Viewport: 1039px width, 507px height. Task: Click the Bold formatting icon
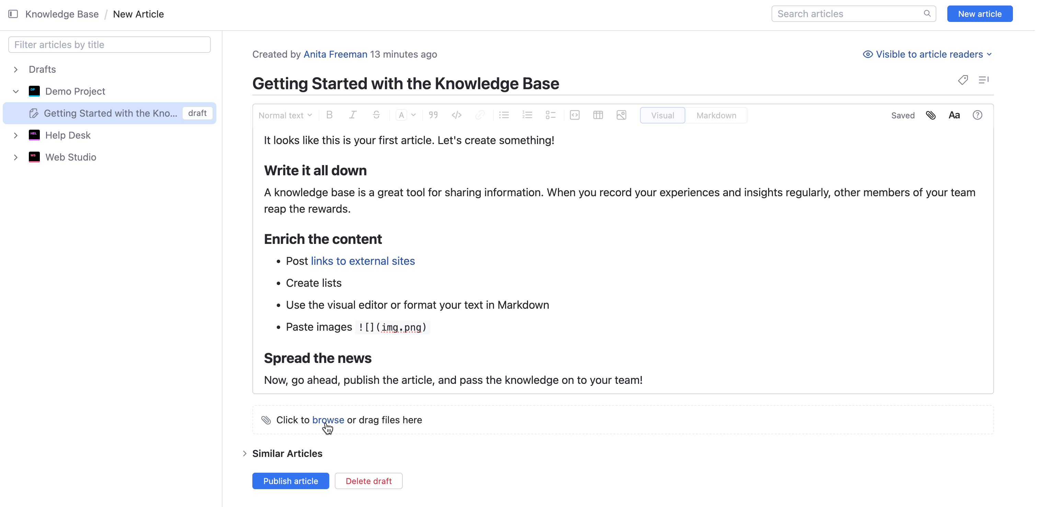coord(329,115)
